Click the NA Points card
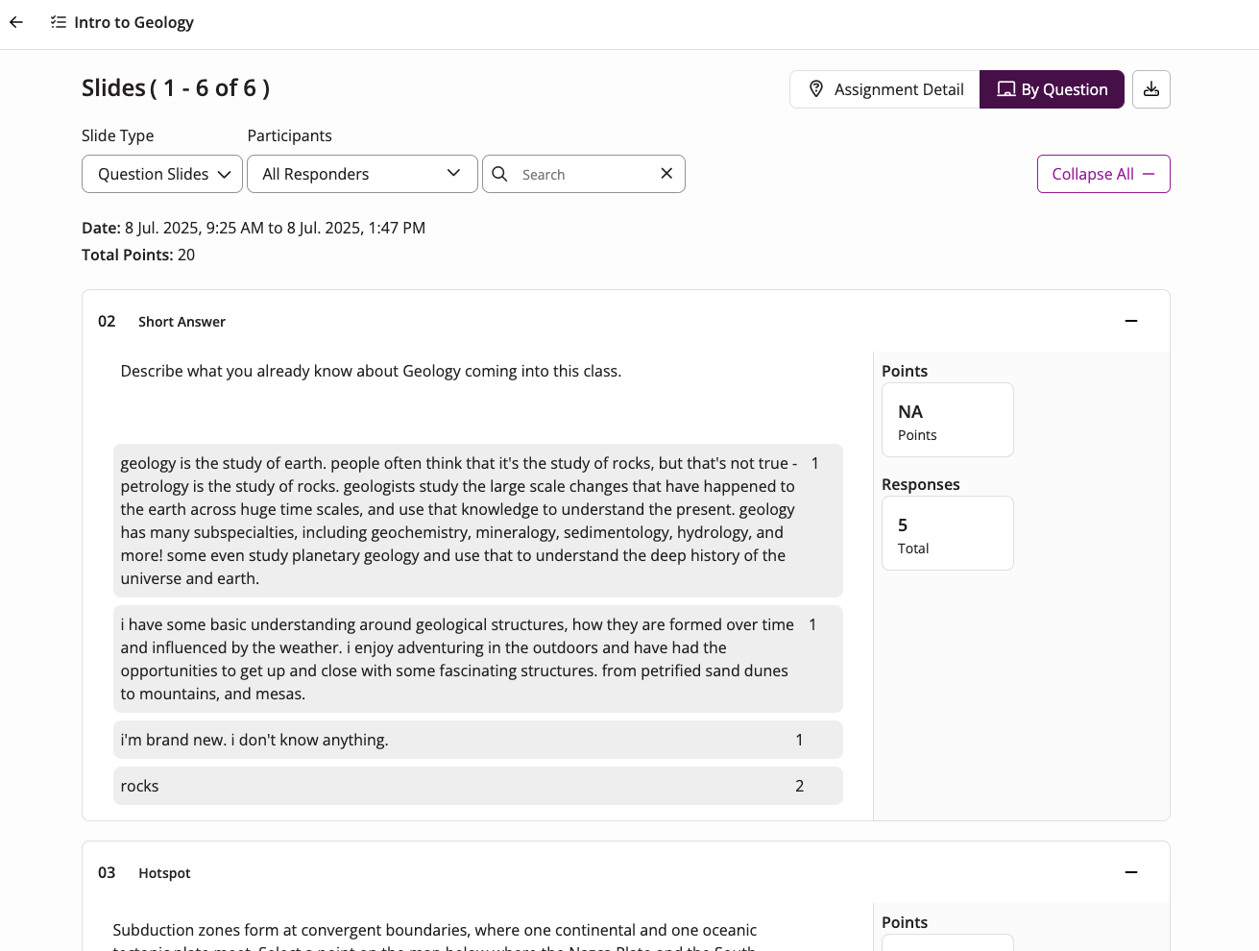The height and width of the screenshot is (951, 1259). [948, 420]
